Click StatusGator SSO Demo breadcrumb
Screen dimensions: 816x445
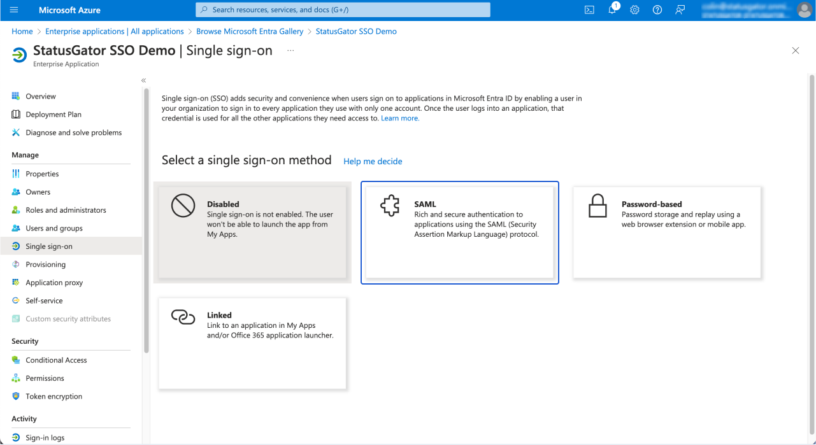[356, 31]
